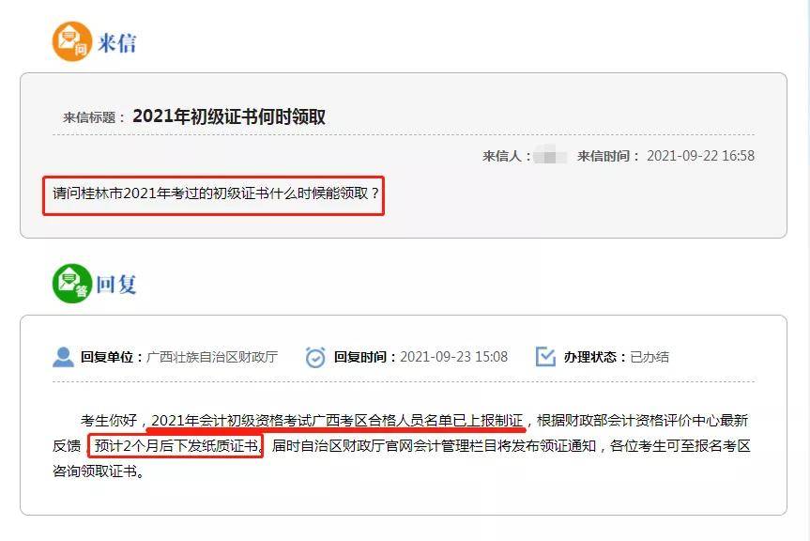Click the boxed text 预计2个月后下发纸质证书

tap(176, 445)
